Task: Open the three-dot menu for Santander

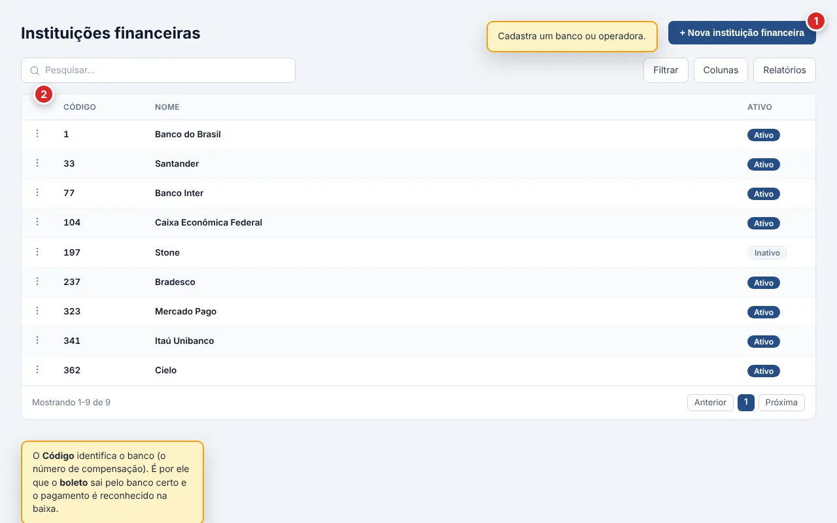Action: tap(37, 163)
